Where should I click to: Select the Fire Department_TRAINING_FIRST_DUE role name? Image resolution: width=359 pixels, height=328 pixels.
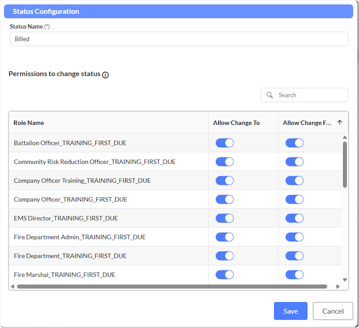coord(70,256)
